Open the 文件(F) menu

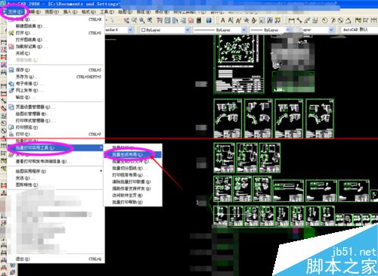[14, 11]
